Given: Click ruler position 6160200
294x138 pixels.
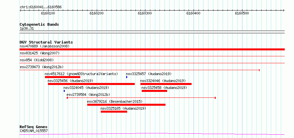Looking at the screenshot, I should coord(96,13).
